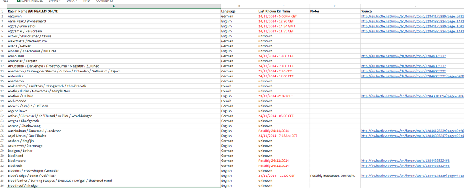Select 'Azshara / Krag'jin' cell
The image size is (464, 188).
[x=113, y=141]
